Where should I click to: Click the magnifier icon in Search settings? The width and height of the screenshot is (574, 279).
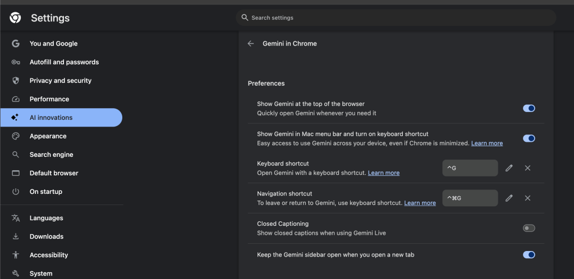[245, 17]
